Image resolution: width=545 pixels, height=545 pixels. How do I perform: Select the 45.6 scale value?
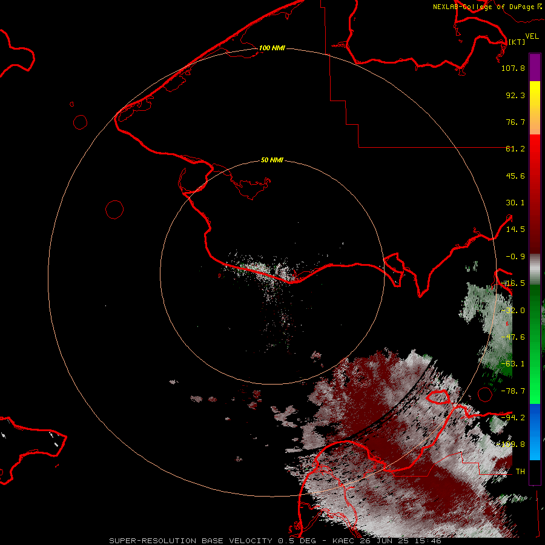[515, 176]
